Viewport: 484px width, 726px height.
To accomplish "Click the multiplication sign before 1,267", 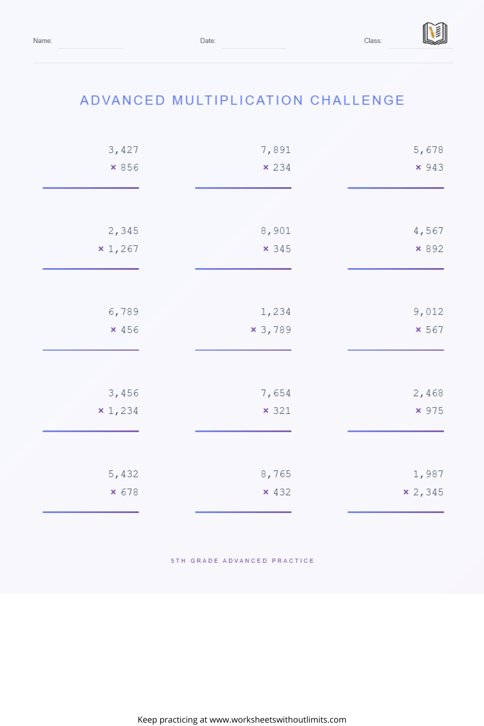I will (101, 249).
